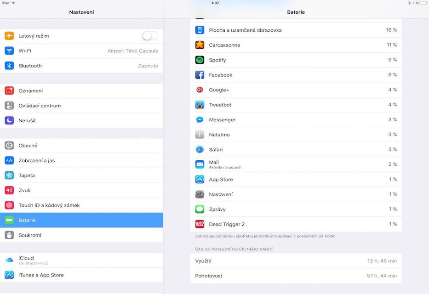Tap the Messenger icon

click(x=199, y=119)
